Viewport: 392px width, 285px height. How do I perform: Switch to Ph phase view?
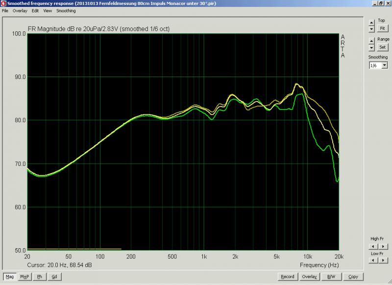click(40, 277)
